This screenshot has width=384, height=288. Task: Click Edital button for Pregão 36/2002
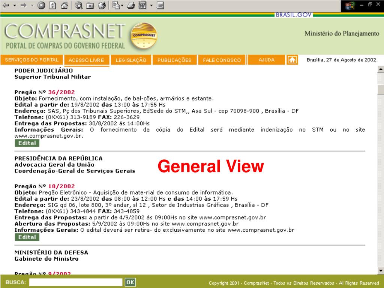tap(27, 143)
